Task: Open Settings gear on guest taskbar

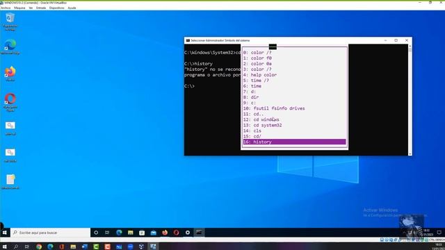Action: 188,233
